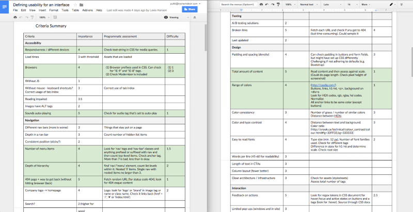Open the move-to-folder icon beside the title
The width and height of the screenshot is (413, 212).
81,5
